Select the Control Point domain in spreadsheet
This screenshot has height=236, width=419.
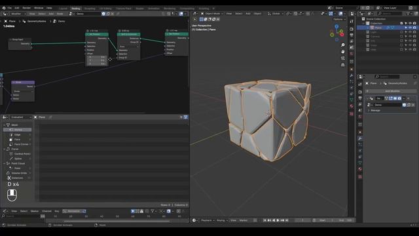[18, 154]
